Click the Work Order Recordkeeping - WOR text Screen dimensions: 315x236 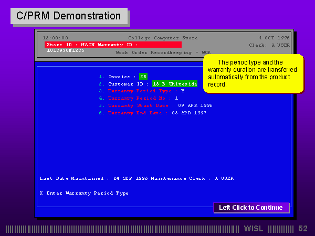click(163, 52)
